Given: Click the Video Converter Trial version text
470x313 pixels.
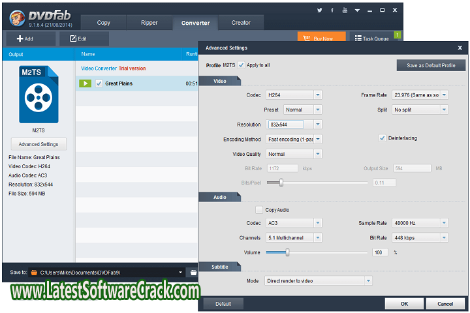Looking at the screenshot, I should coord(114,68).
